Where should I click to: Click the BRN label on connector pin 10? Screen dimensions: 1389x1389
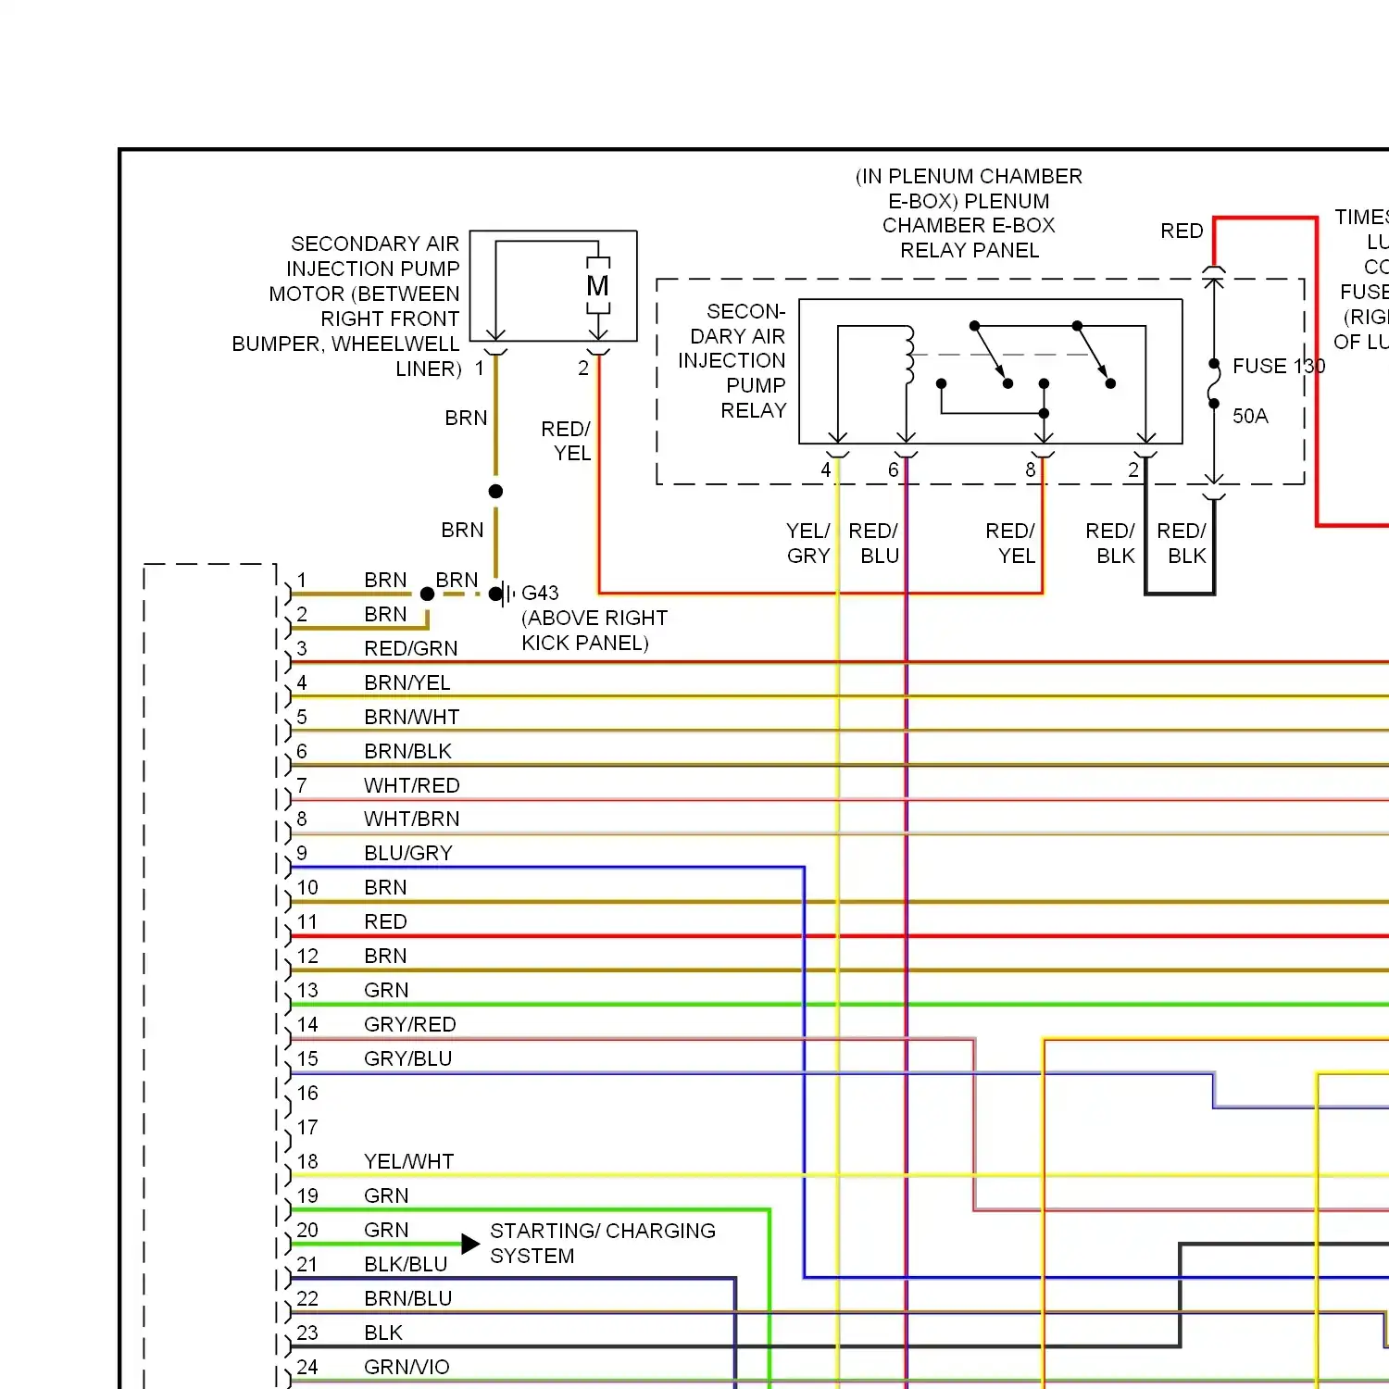click(385, 887)
